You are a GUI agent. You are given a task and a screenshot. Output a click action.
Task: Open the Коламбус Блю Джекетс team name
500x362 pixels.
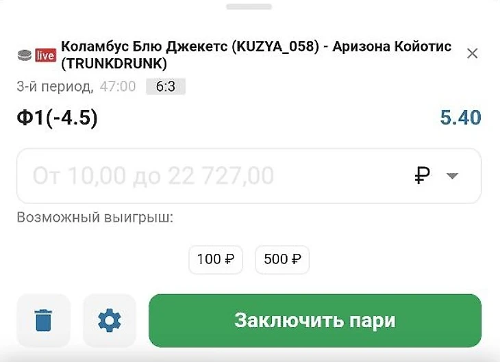144,47
